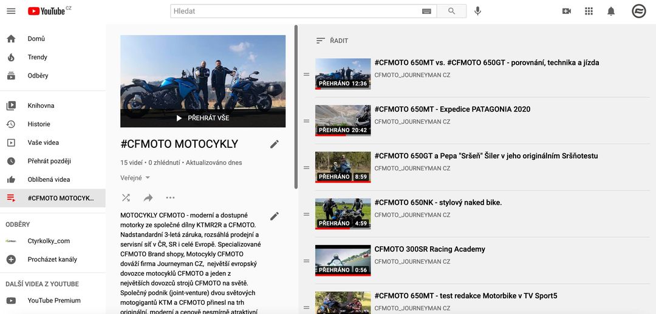
Task: Open Expedice PATAGONIA 2020 video title
Action: tap(453, 109)
